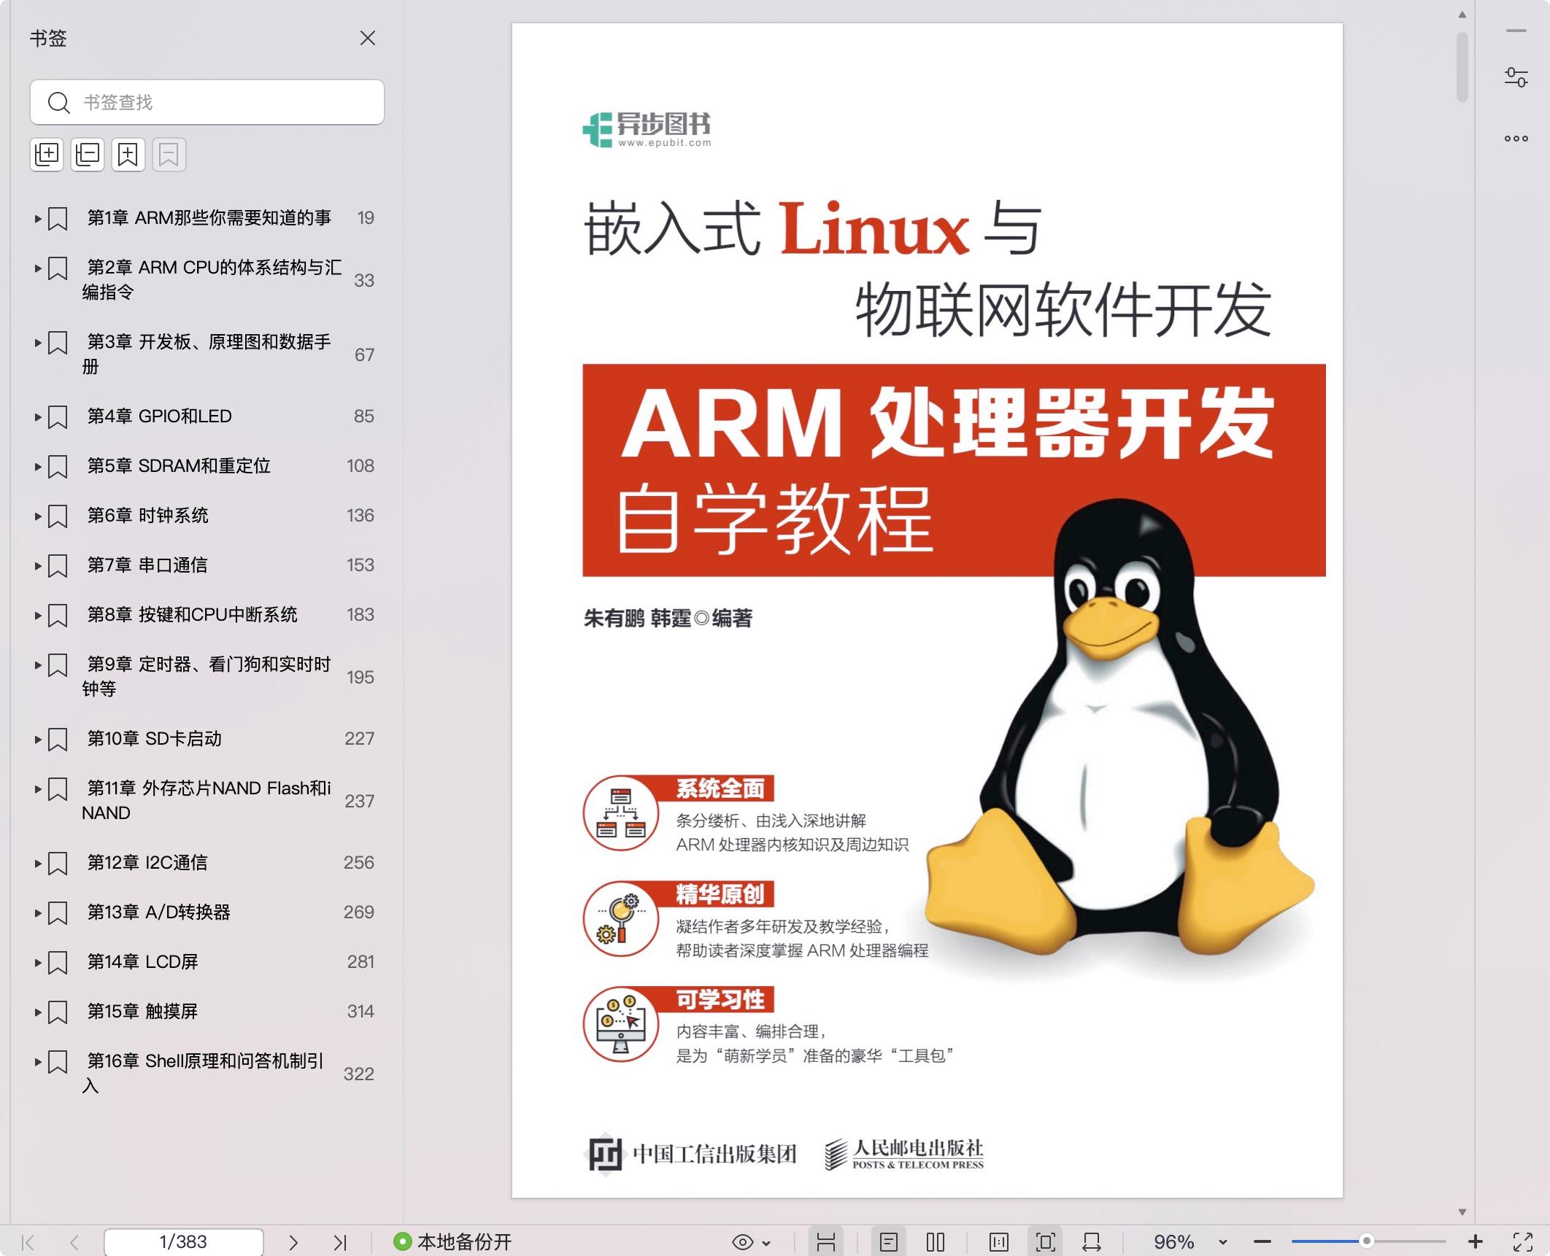Open the eye mode dropdown arrow
The height and width of the screenshot is (1256, 1550).
(766, 1243)
